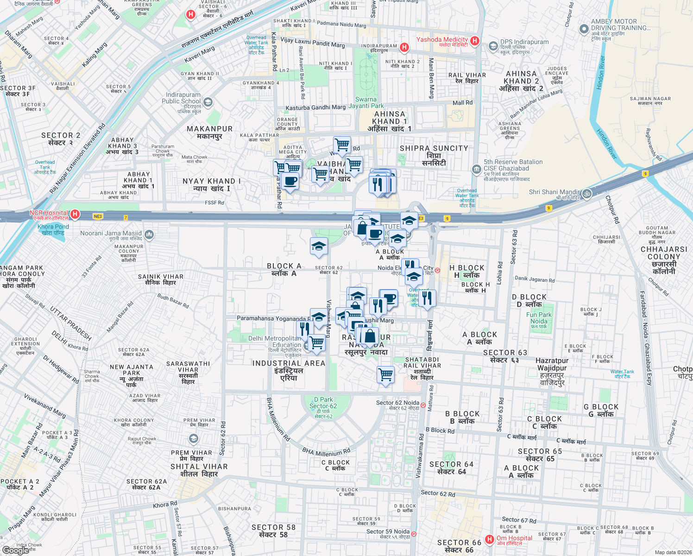
Task: Open the Indirapuram Public School marker
Action: pos(209,101)
